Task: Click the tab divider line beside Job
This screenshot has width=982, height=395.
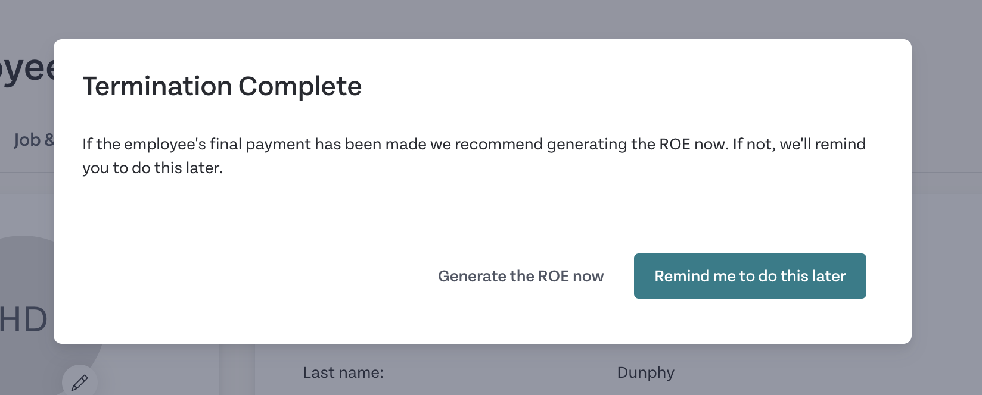Action: [27, 173]
